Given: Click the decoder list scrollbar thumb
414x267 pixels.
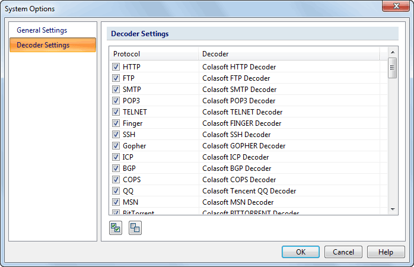Looking at the screenshot, I should (392, 68).
